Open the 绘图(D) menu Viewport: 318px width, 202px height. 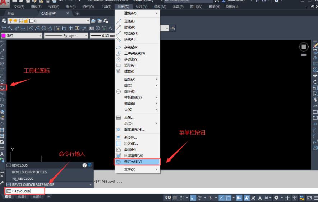pos(123,7)
